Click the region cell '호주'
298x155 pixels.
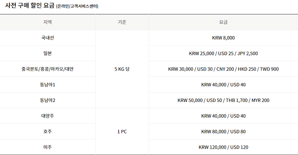[x=48, y=132]
